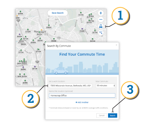
Task: Zoom in with the map plus button
Action: [x=101, y=13]
